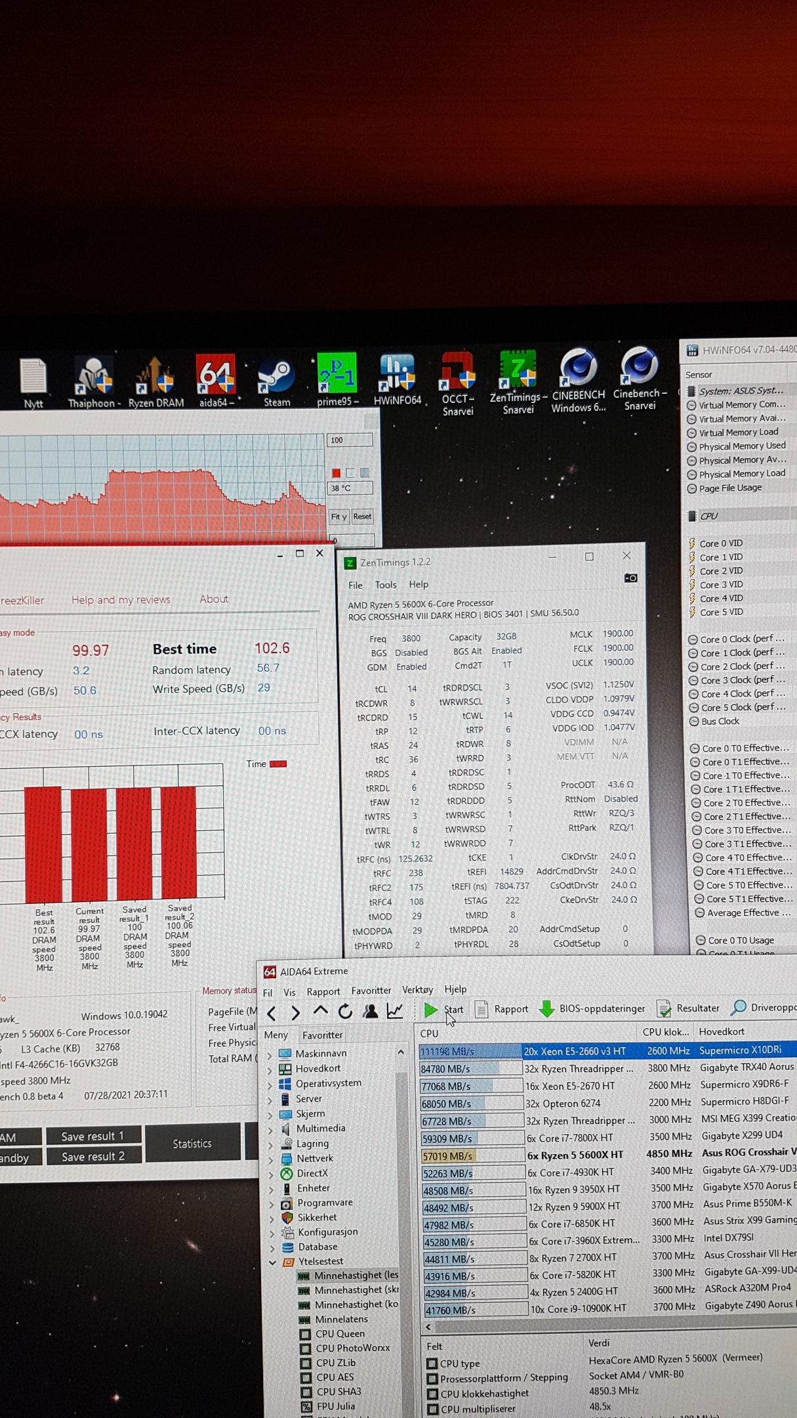Expand the Skjerm tree node
Image resolution: width=797 pixels, height=1418 pixels.
click(x=270, y=1115)
